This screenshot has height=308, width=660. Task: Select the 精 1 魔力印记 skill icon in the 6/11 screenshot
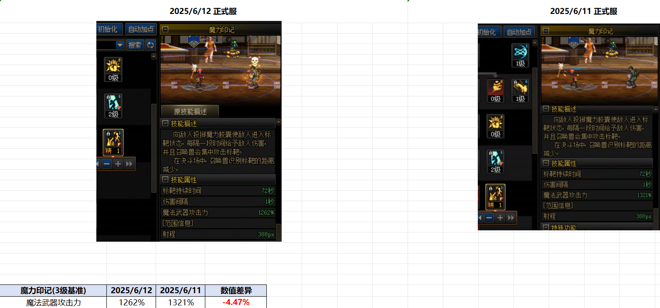496,197
